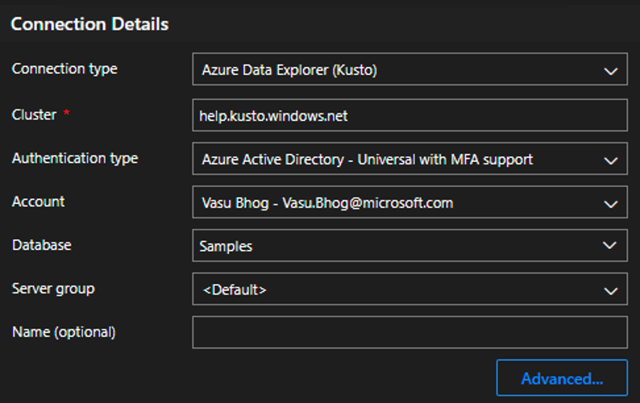This screenshot has width=640, height=403.
Task: Click the Connection type dropdown chevron arrow
Action: pos(610,70)
